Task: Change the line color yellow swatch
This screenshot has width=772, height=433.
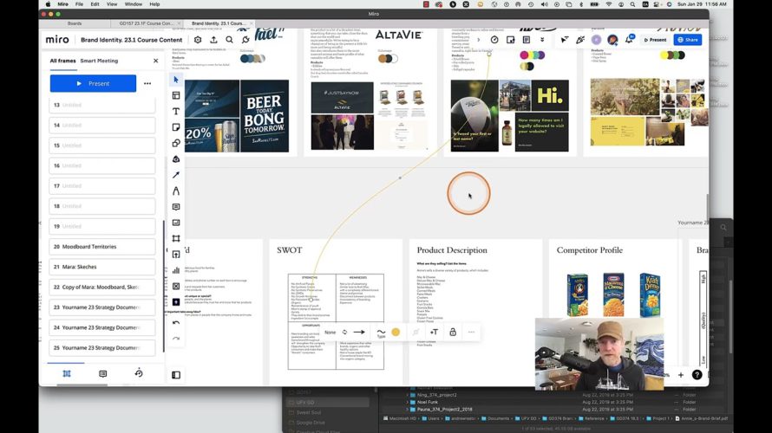Action: tap(396, 333)
